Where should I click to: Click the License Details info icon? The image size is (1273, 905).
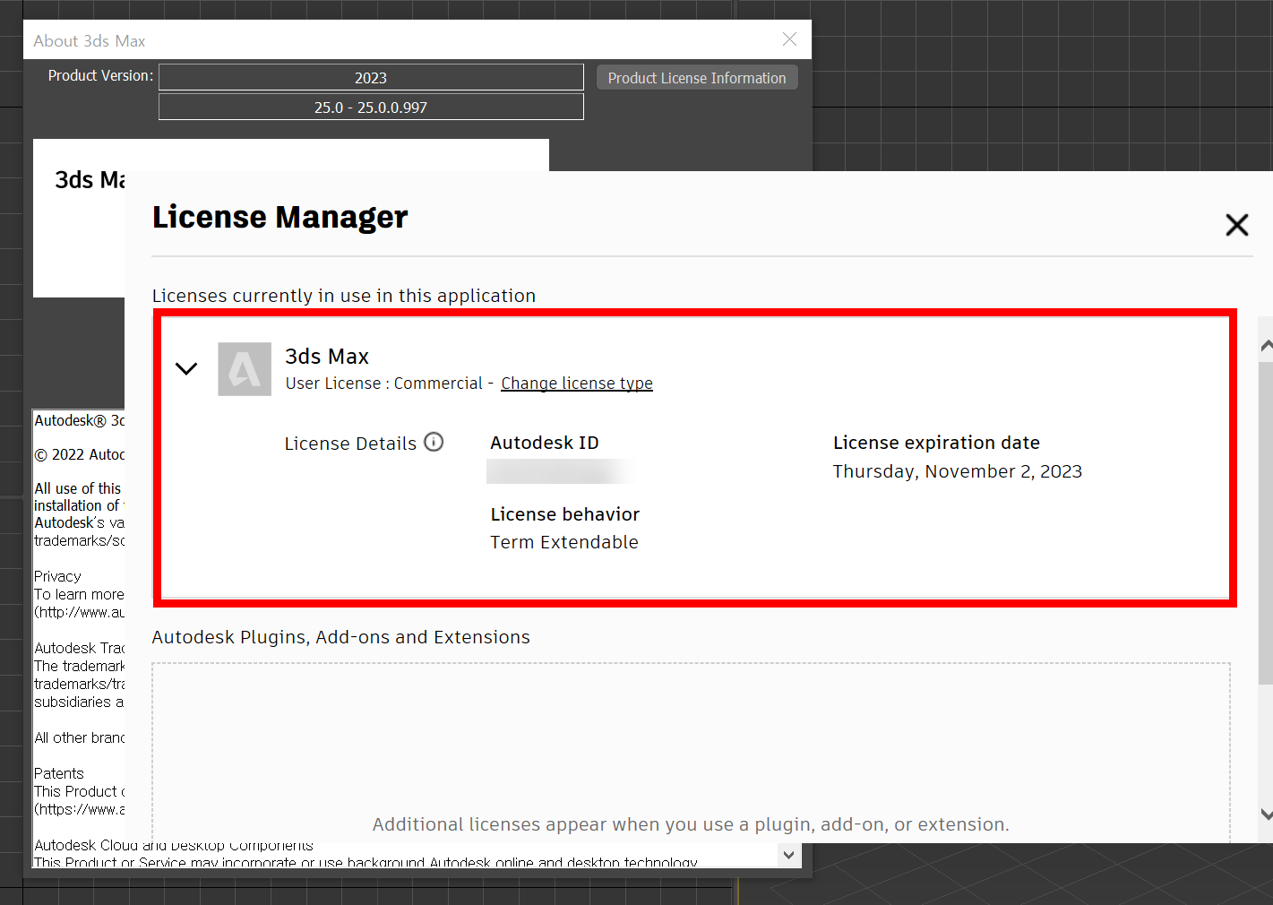pos(434,442)
